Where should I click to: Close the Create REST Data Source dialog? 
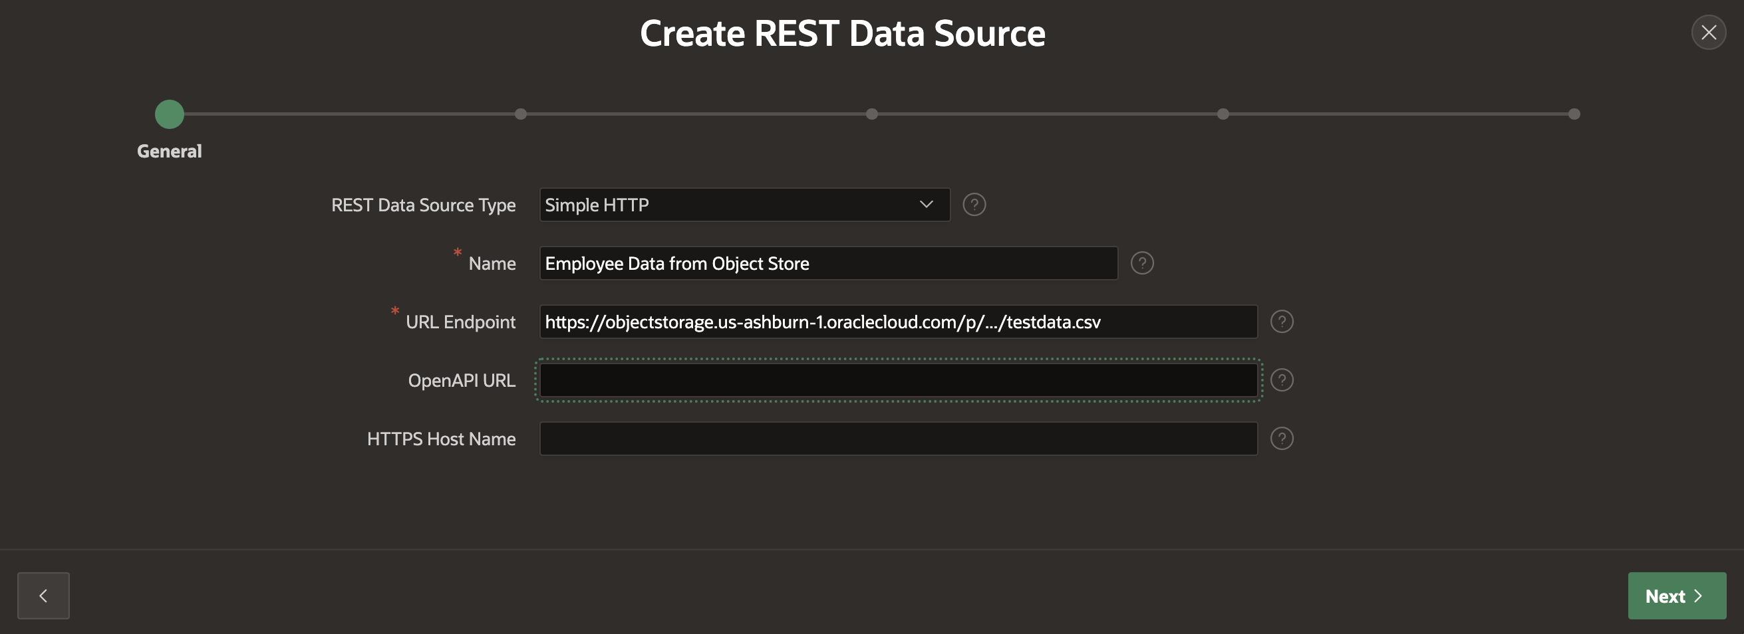pyautogui.click(x=1708, y=33)
